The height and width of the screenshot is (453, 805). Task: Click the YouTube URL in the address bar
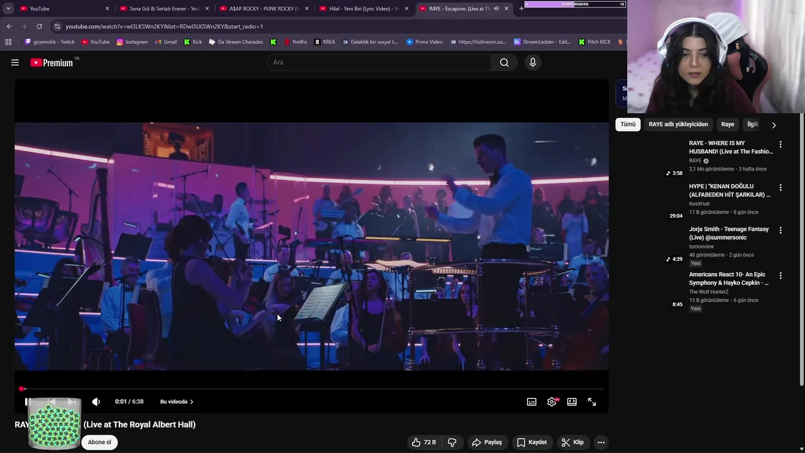tap(164, 26)
